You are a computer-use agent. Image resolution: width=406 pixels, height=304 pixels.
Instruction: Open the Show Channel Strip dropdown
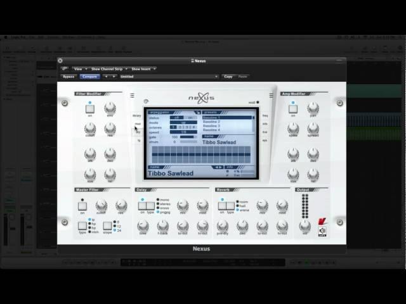point(109,69)
